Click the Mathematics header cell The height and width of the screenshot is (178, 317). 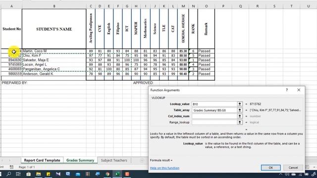coord(145,29)
